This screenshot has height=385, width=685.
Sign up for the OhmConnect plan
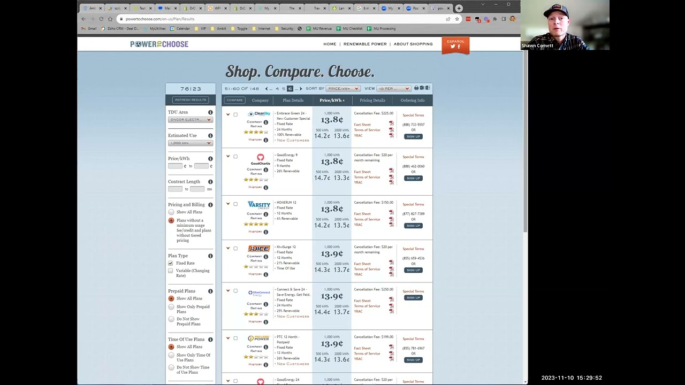413,298
